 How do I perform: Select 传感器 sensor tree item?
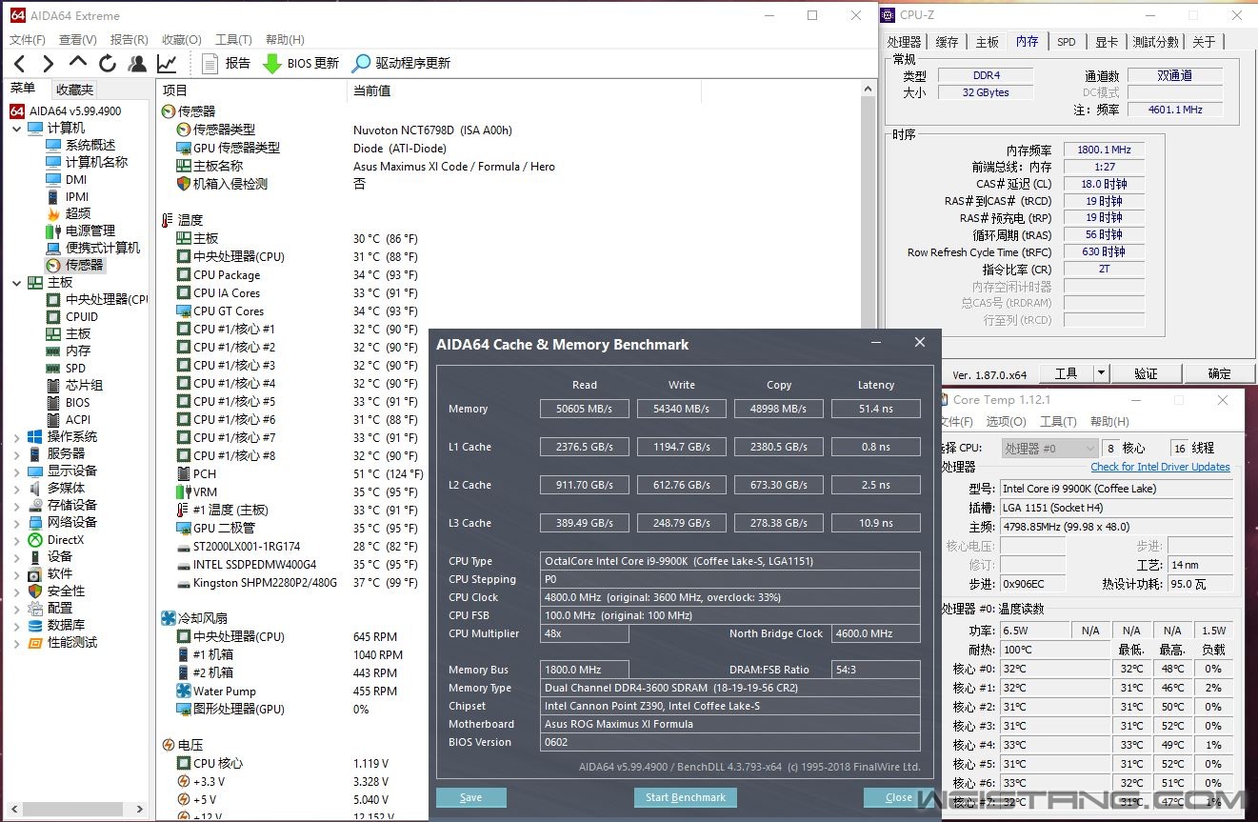coord(84,265)
